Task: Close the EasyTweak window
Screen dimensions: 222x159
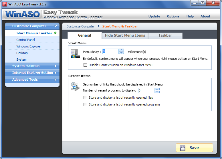Action: [213, 3]
